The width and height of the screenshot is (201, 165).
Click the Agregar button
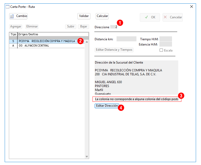click(x=16, y=26)
